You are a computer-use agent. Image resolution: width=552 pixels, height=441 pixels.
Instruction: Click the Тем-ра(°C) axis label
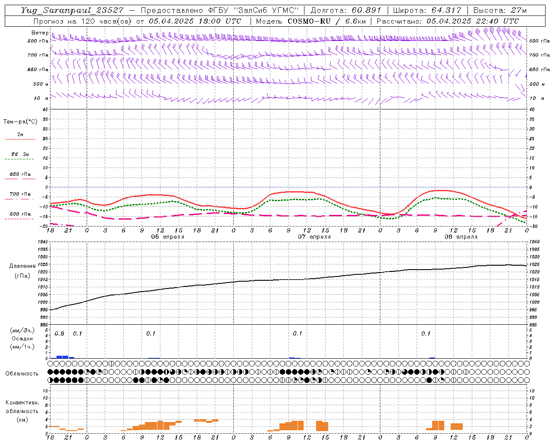20,122
